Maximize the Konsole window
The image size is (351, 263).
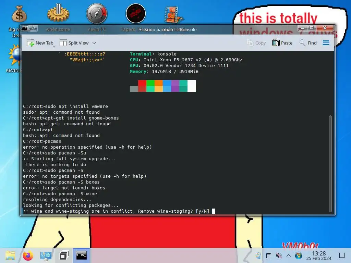point(311,28)
